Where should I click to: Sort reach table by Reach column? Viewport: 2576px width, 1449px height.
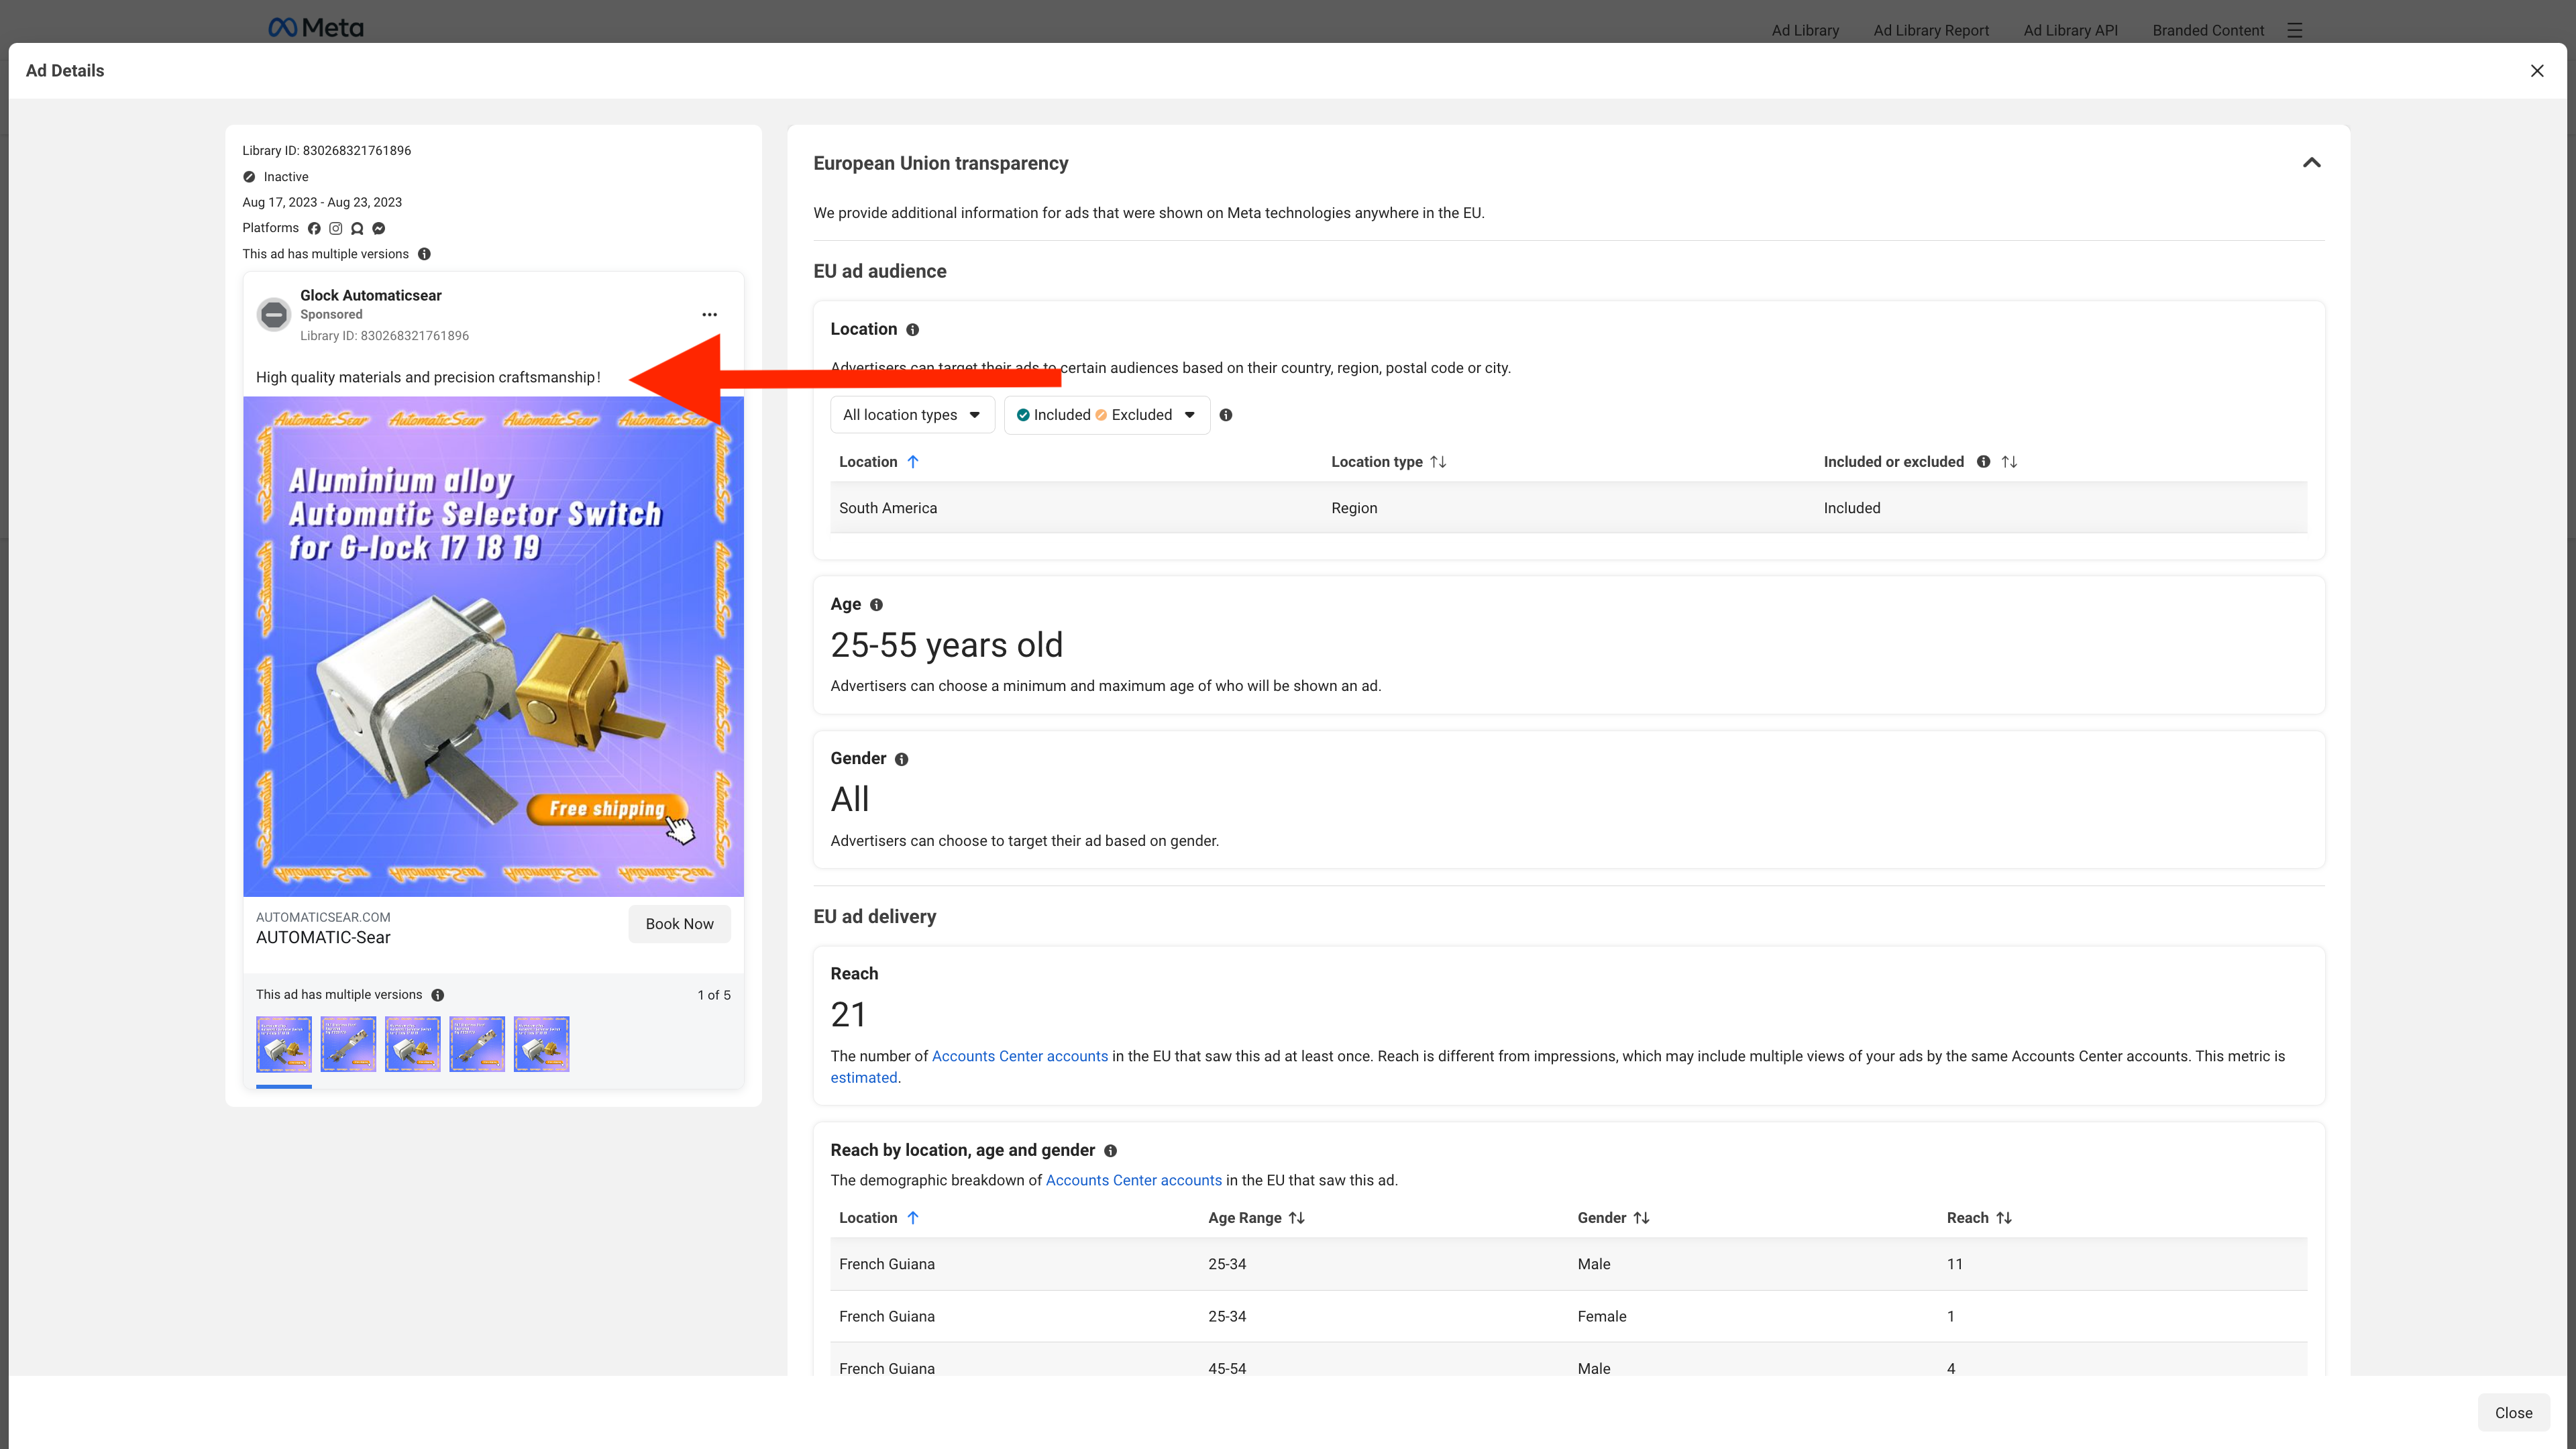point(2003,1218)
